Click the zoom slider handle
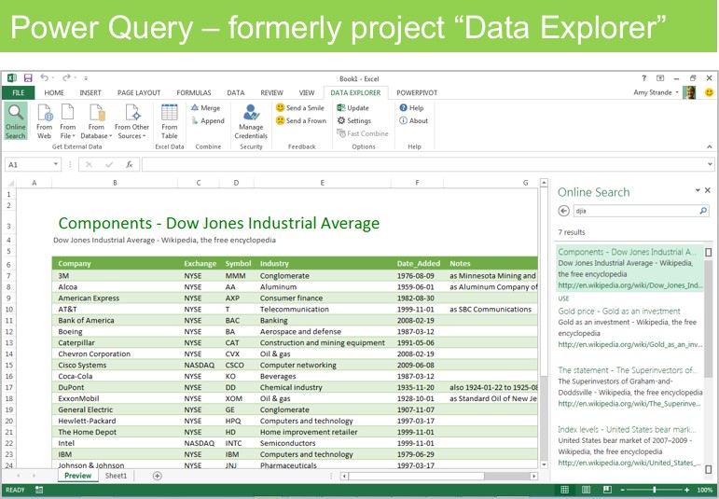Screen dimensions: 719x499 coord(655,490)
